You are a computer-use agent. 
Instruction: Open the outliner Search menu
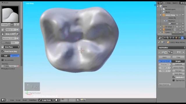pyautogui.click(x=175, y=3)
